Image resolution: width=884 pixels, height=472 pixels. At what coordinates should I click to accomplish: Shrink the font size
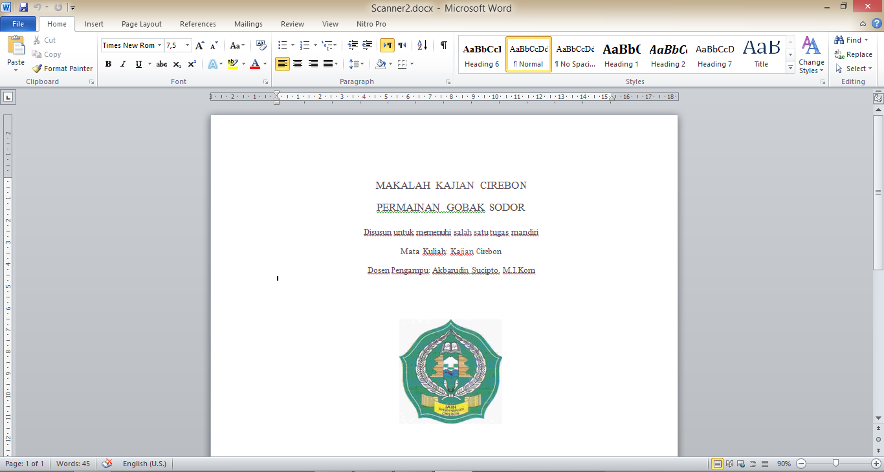coord(214,45)
